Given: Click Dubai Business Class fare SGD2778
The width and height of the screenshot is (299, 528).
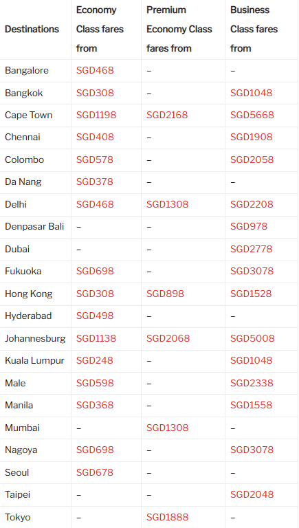Looking at the screenshot, I should coord(252,249).
